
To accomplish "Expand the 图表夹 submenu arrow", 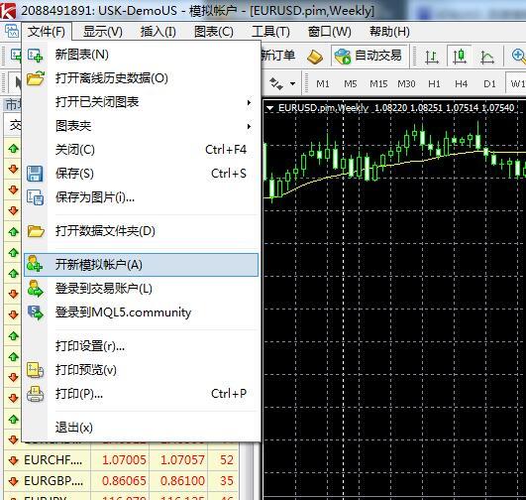I will tap(249, 126).
